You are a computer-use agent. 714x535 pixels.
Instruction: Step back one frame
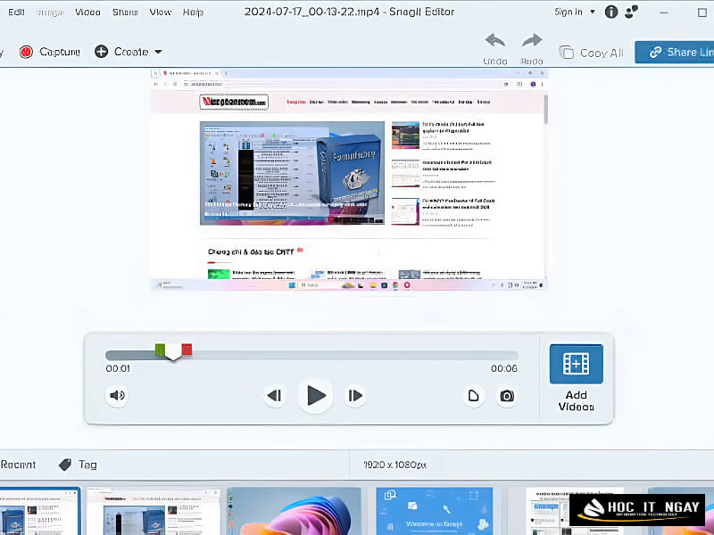click(x=275, y=395)
